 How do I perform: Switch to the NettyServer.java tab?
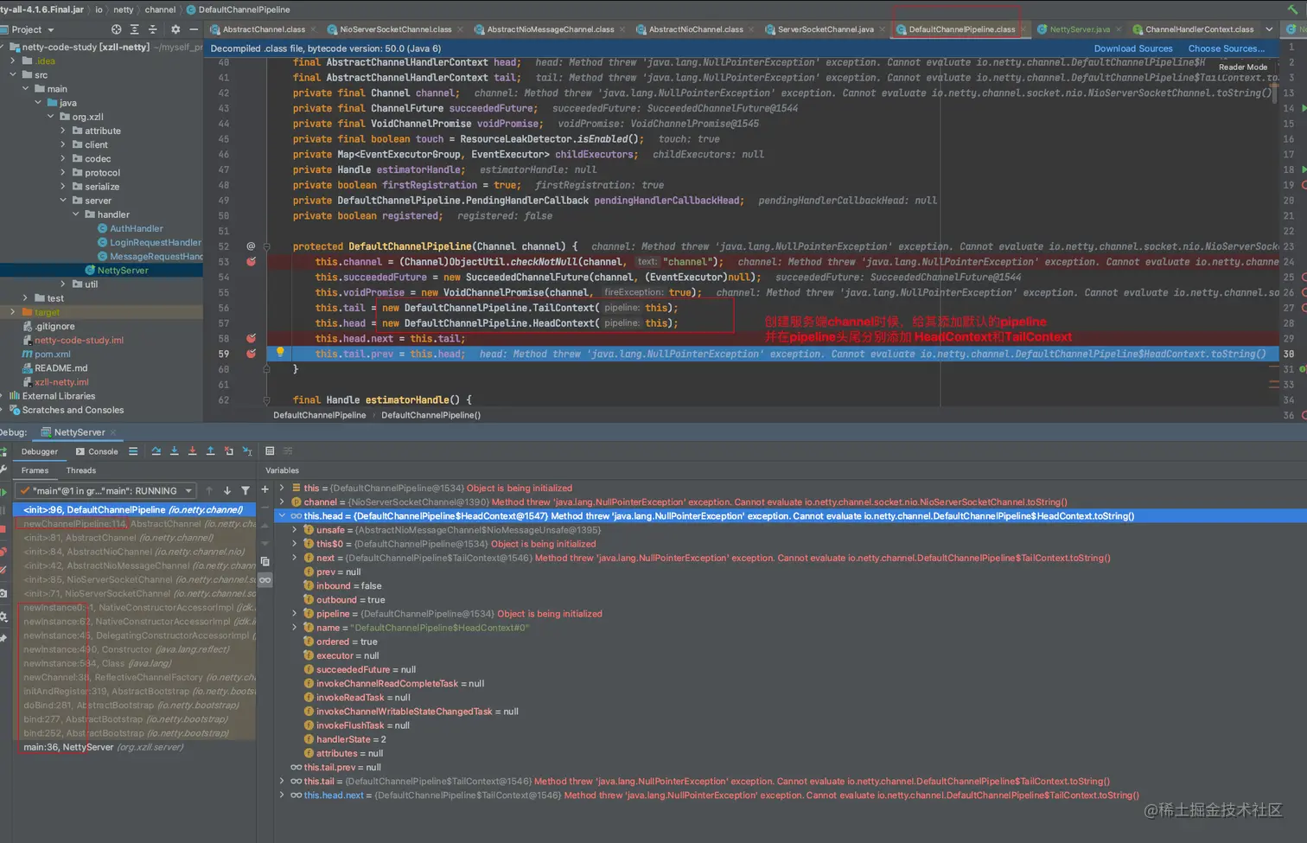point(1079,29)
